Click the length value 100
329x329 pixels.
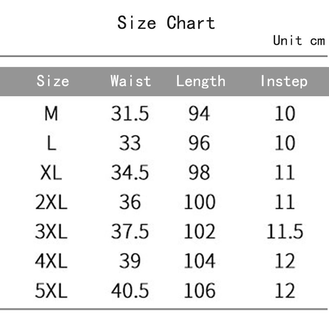[199, 202]
